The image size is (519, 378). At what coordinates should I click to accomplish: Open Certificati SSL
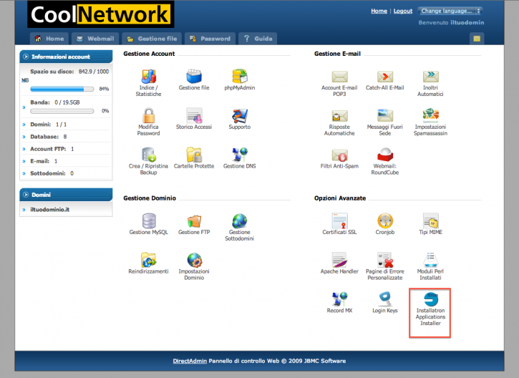[339, 221]
